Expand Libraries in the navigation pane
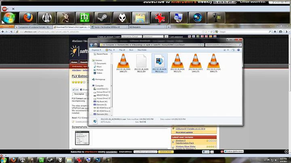 pos(99,60)
